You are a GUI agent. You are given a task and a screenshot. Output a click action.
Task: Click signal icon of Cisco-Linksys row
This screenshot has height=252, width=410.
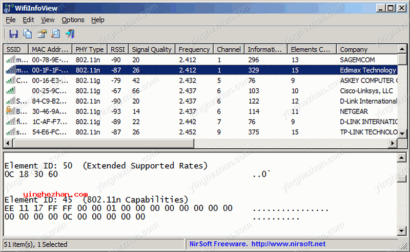11,91
